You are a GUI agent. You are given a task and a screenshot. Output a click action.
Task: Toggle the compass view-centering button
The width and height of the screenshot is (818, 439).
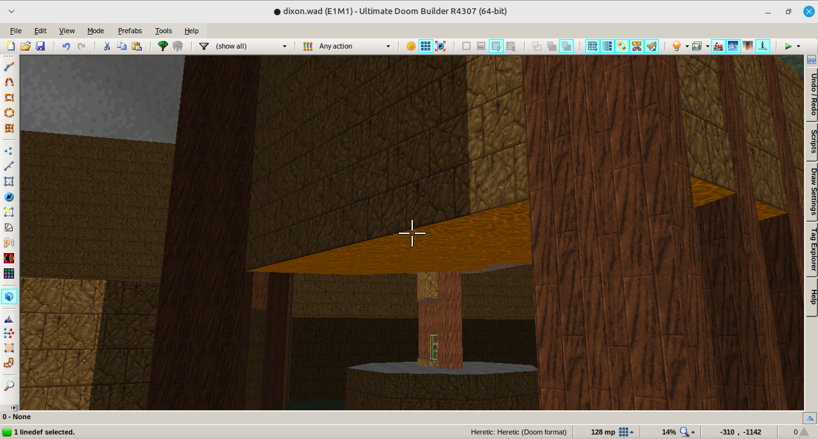440,46
